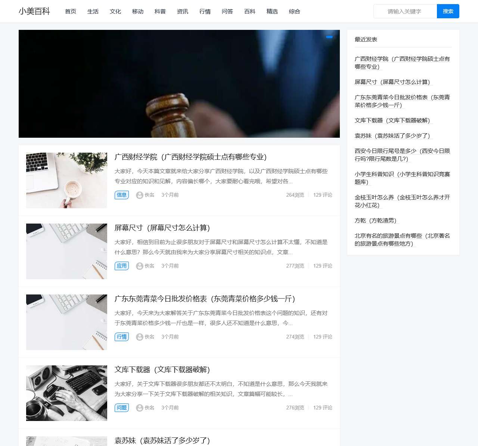The width and height of the screenshot is (478, 446).
Task: Go to the 科普 navigation tab
Action: pyautogui.click(x=160, y=12)
